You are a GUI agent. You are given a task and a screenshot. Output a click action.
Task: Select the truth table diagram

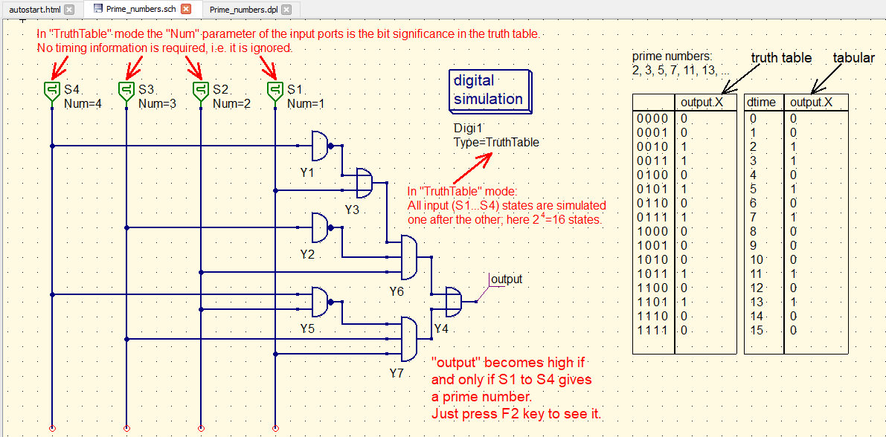pyautogui.click(x=683, y=223)
